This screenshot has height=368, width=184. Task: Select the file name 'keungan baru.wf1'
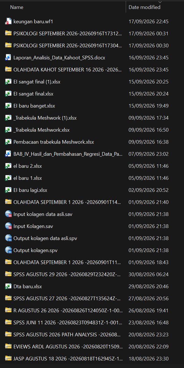[33, 21]
